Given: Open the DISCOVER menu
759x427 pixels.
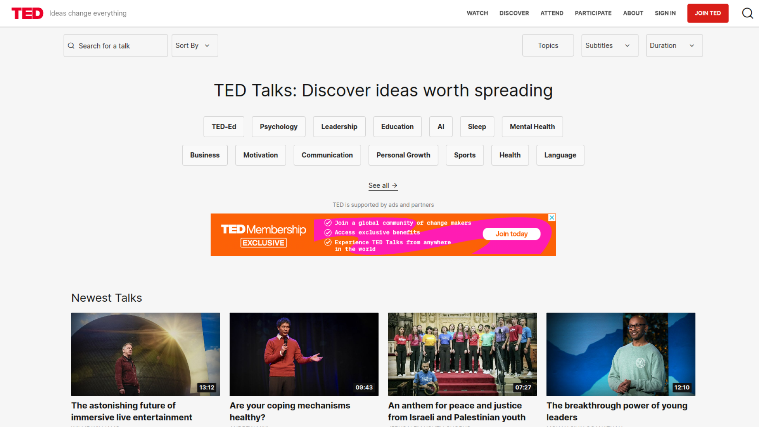Looking at the screenshot, I should click(514, 13).
